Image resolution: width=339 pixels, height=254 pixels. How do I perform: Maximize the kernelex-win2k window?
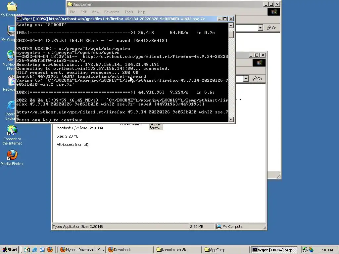tap(257, 55)
